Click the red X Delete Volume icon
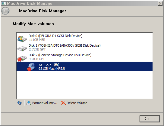Image resolution: width=164 pixels, height=126 pixels. pyautogui.click(x=63, y=103)
